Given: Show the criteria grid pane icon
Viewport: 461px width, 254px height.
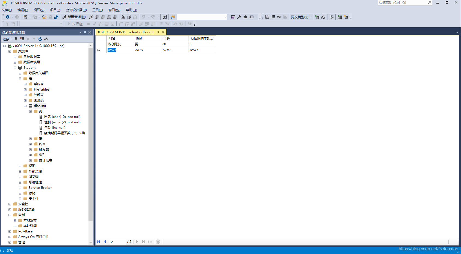Looking at the screenshot, I should pos(273,17).
